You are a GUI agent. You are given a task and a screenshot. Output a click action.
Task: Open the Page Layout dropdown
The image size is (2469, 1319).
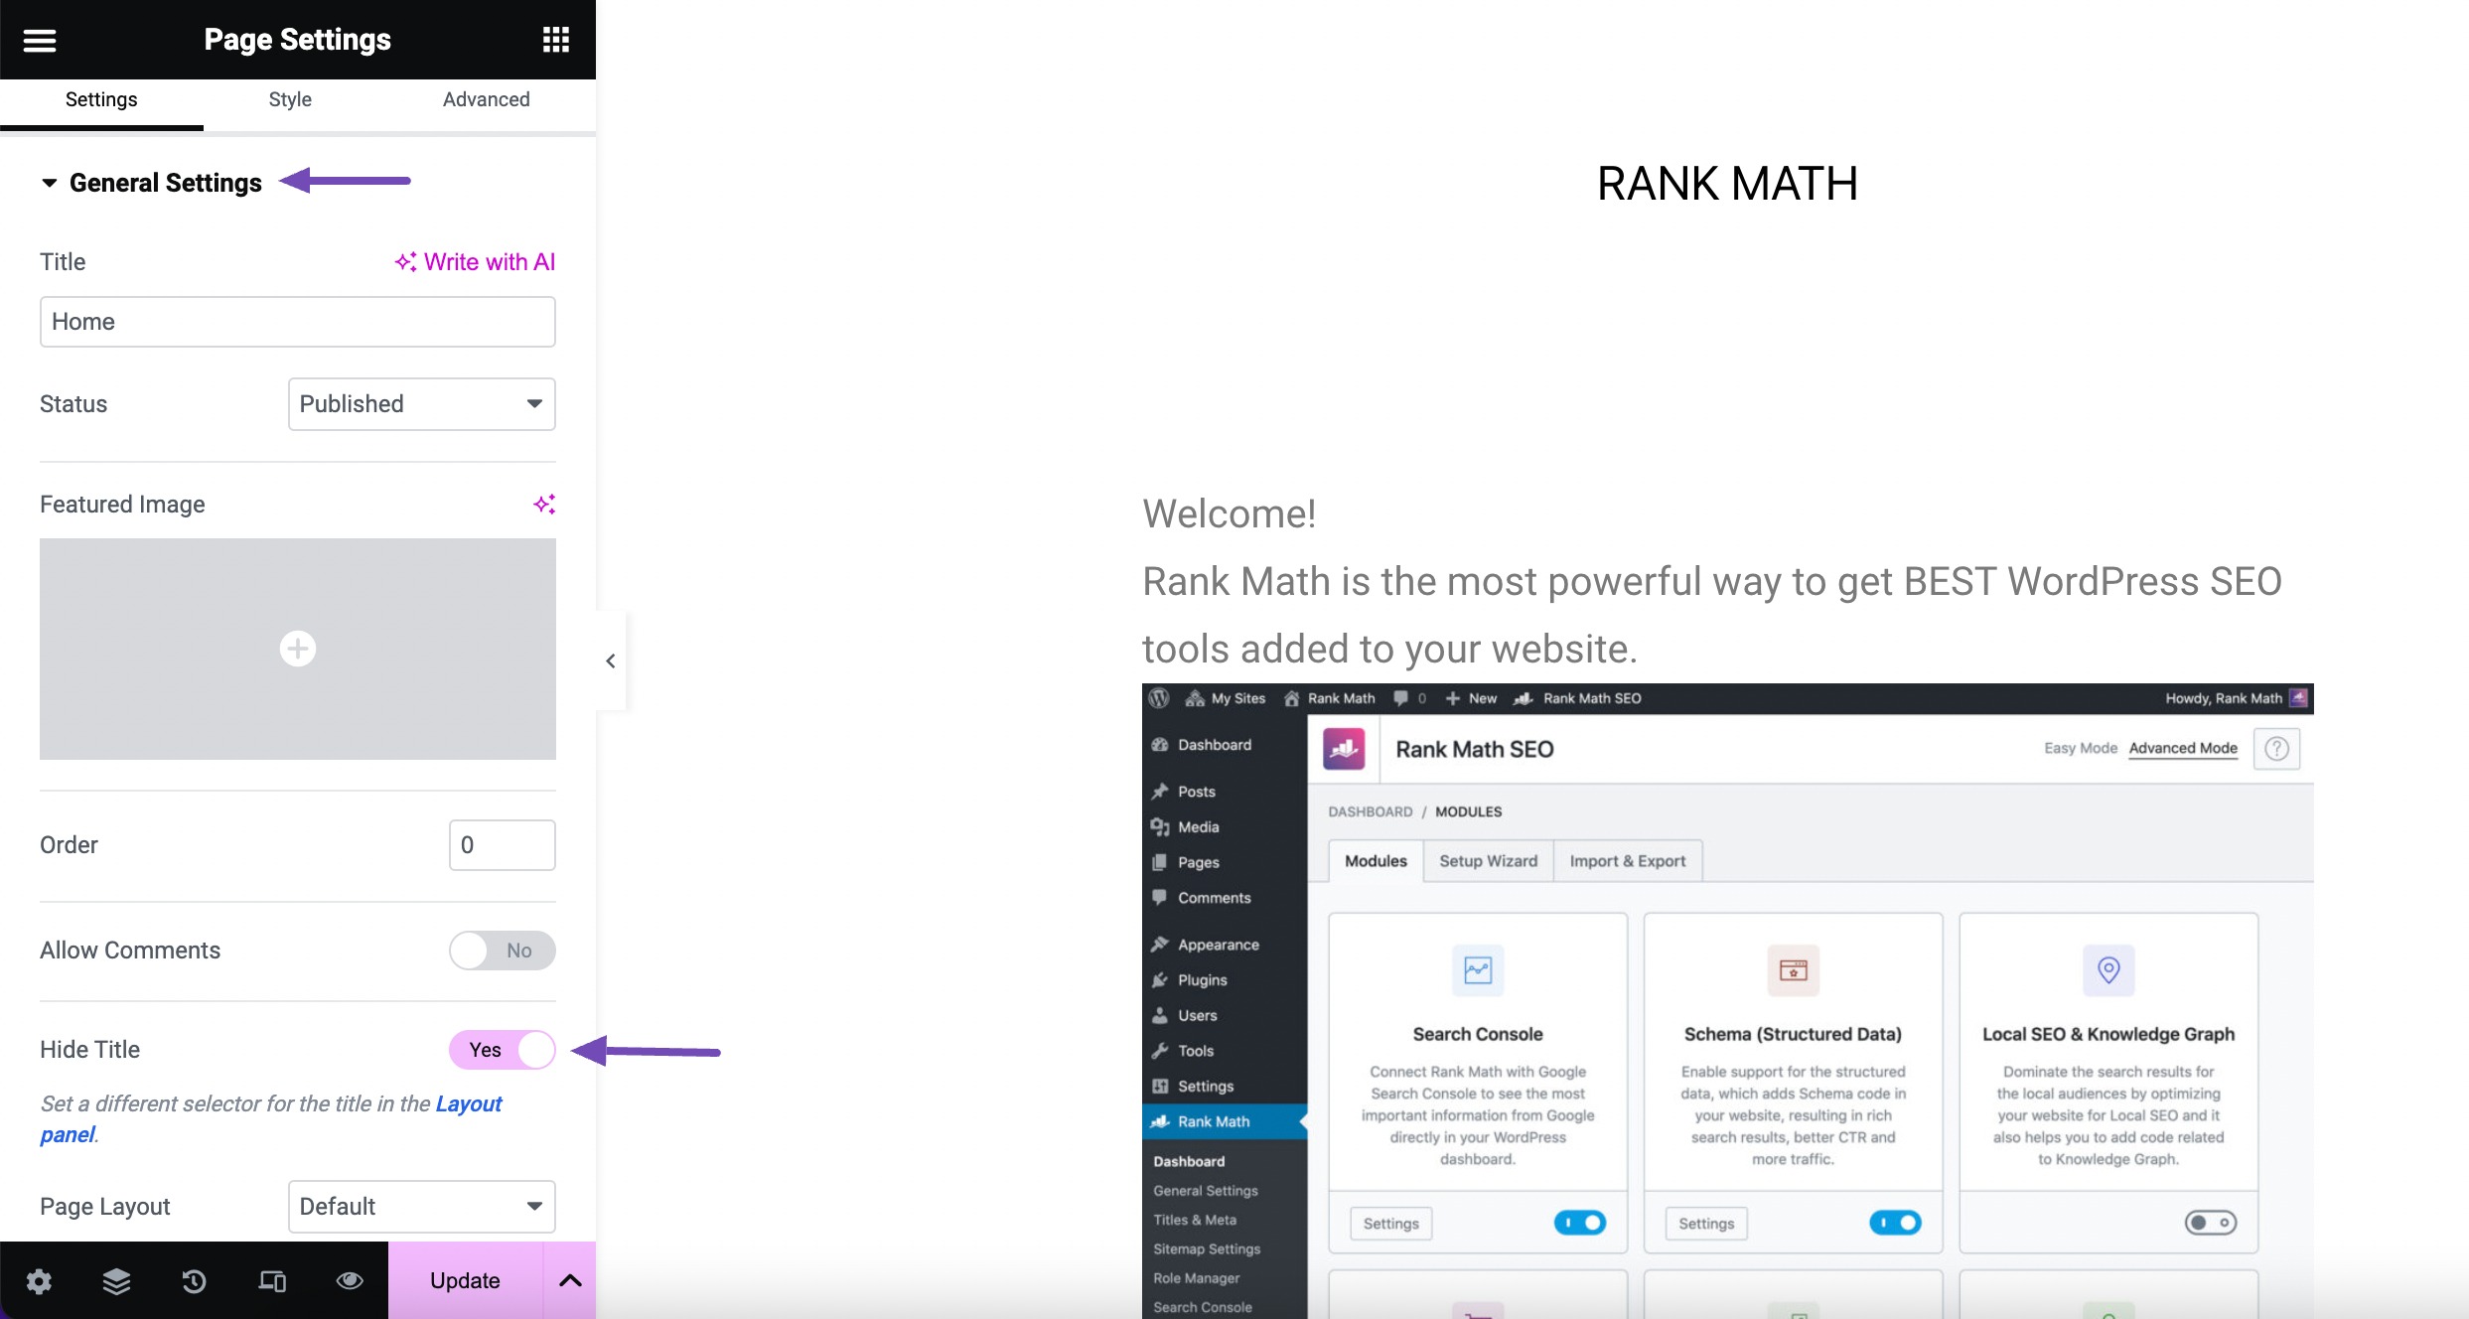[422, 1207]
